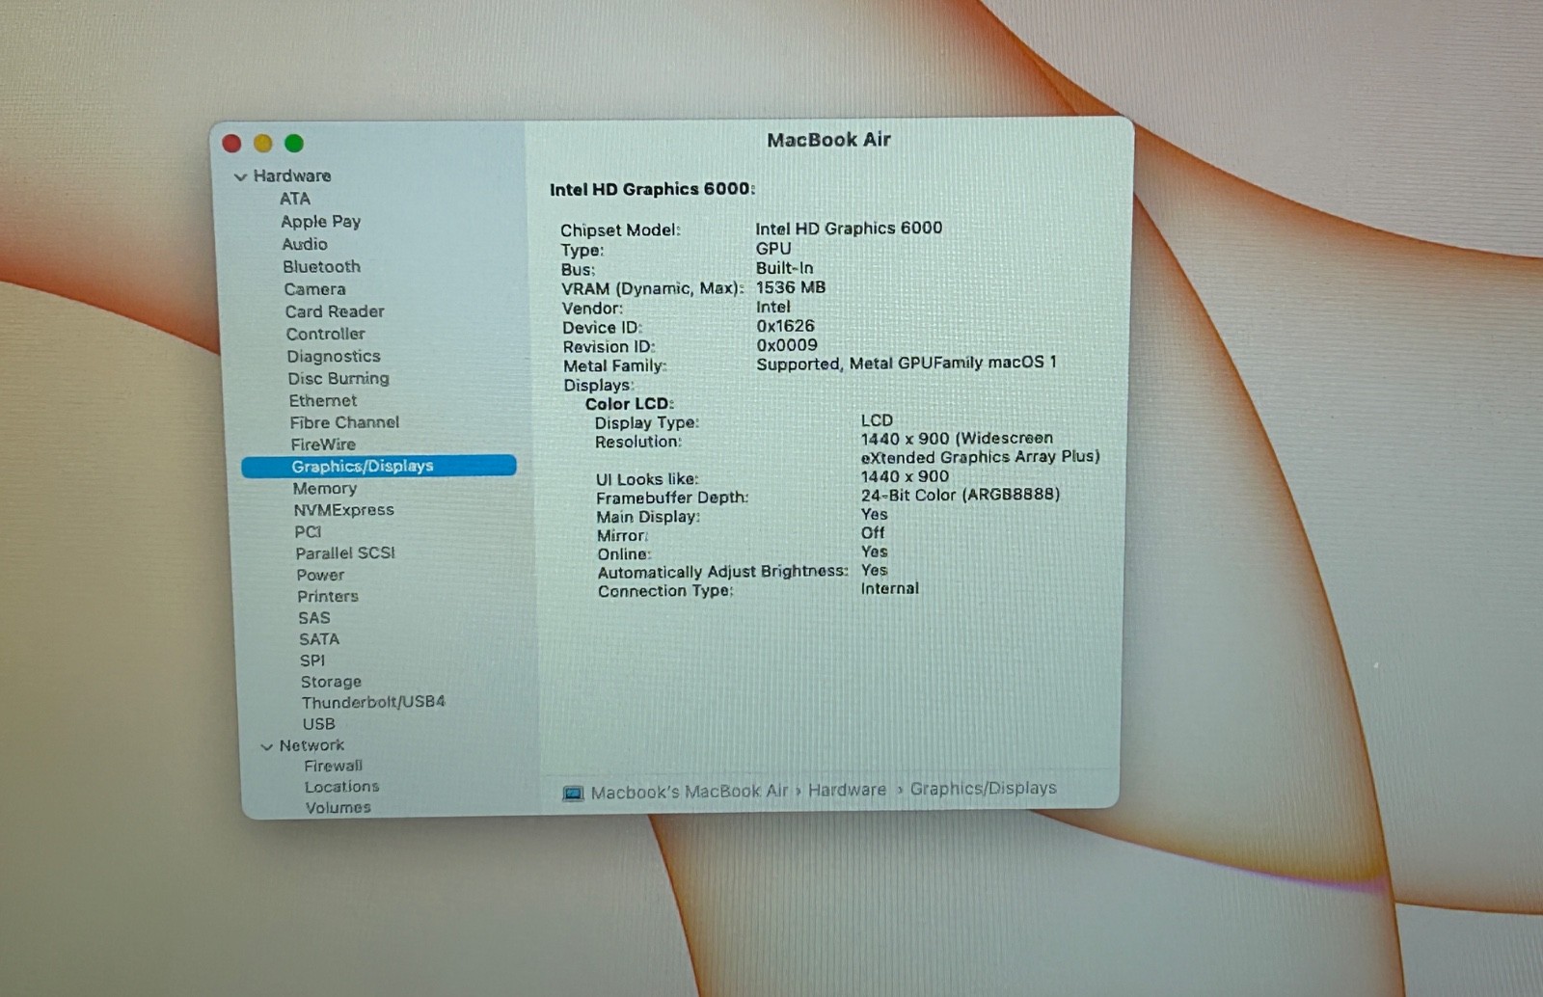Click the Vendor value Intel
The height and width of the screenshot is (997, 1543).
click(x=773, y=307)
